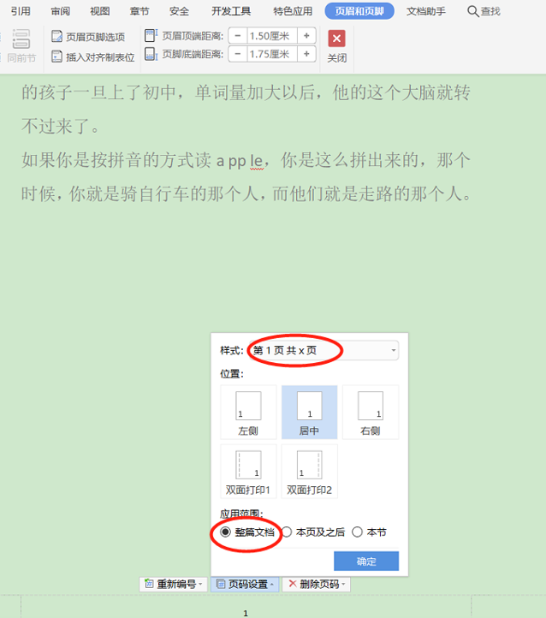Click the 同前节 icon
Screen dimensions: 546x618
coord(21,39)
